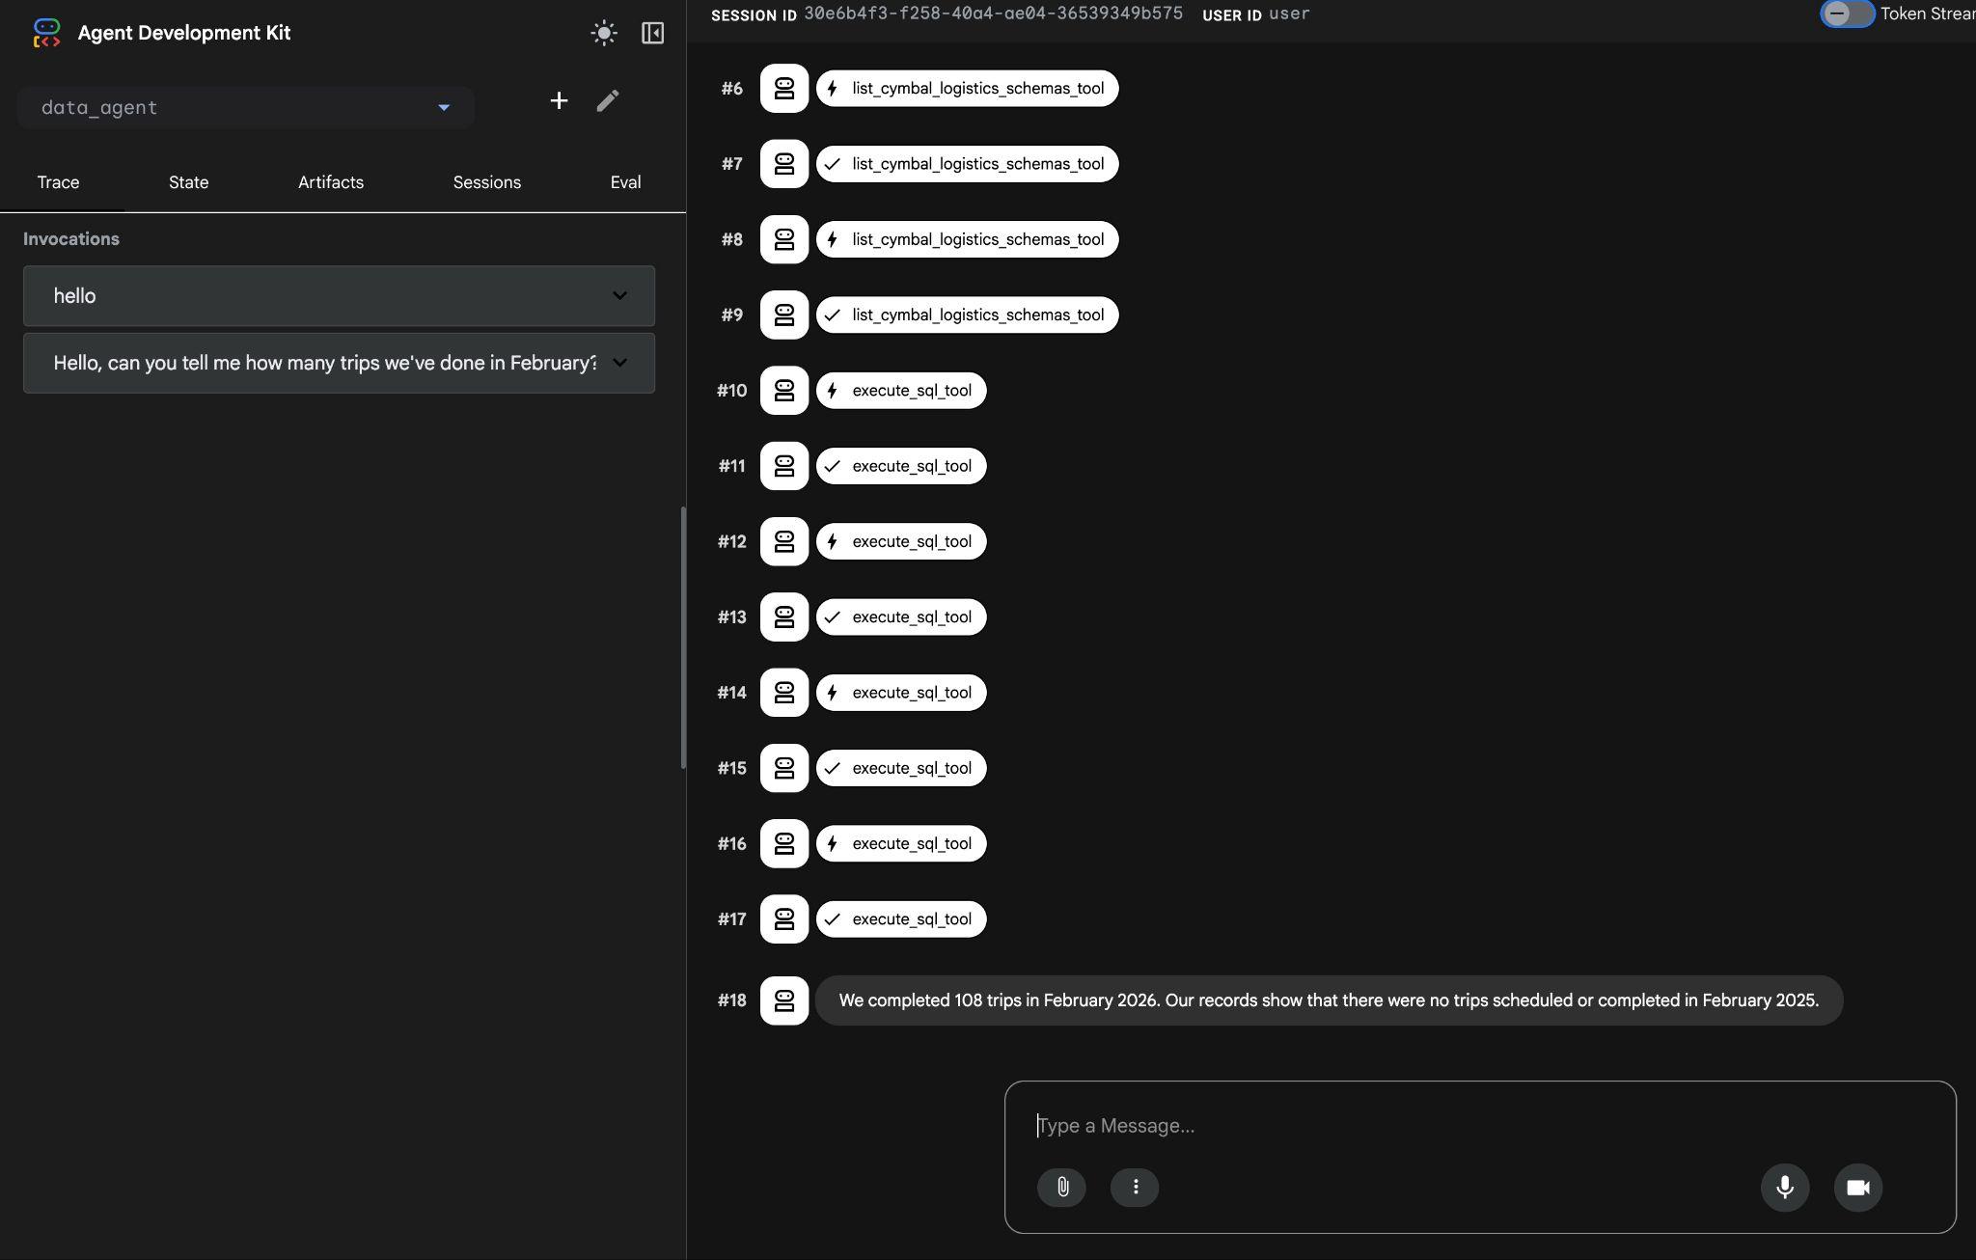Toggle the Token Streaming switch
This screenshot has height=1260, width=1976.
(x=1846, y=14)
